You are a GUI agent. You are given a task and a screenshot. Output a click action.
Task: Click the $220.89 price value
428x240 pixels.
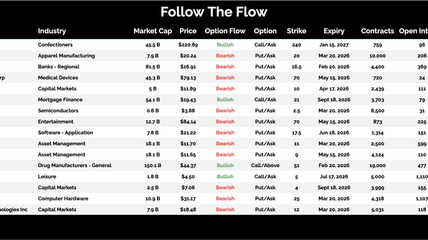coord(188,45)
